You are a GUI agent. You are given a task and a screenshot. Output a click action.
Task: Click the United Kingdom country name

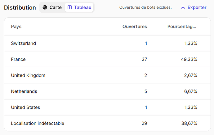tap(28, 75)
